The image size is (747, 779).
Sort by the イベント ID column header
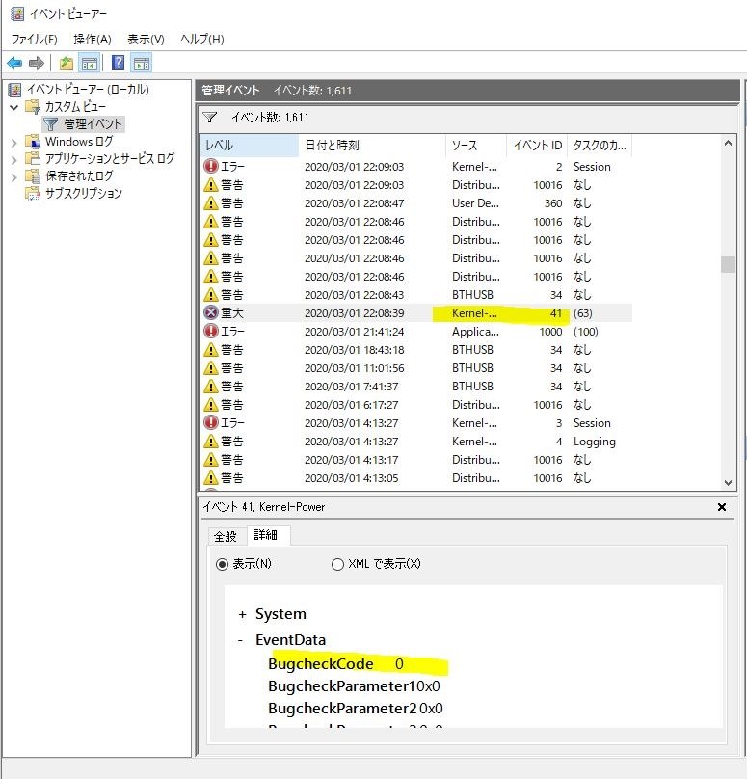click(537, 145)
